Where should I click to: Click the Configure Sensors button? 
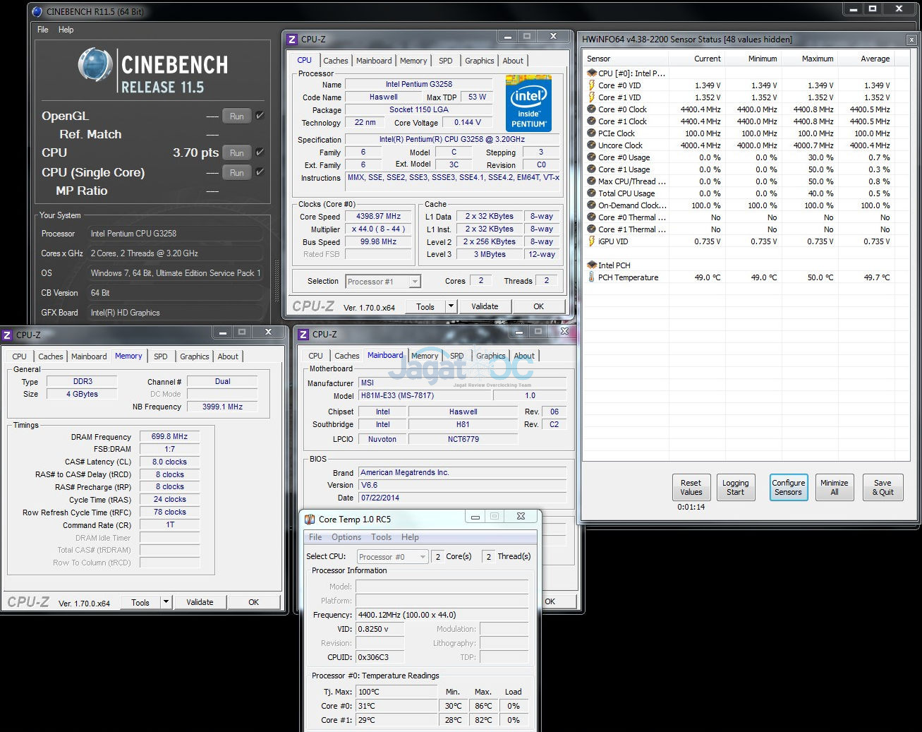pos(788,487)
